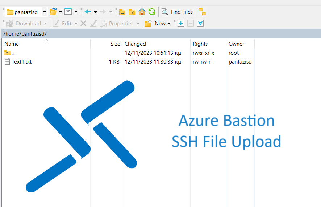
Task: Click the Select Files plus icon
Action: coord(181,24)
